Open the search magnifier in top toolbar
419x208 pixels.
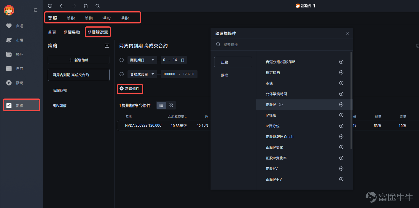click(98, 6)
